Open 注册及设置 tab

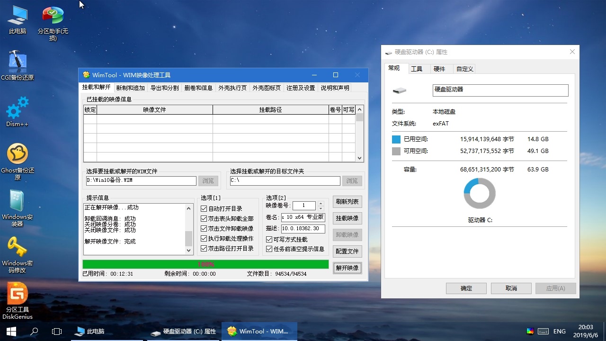pyautogui.click(x=301, y=88)
